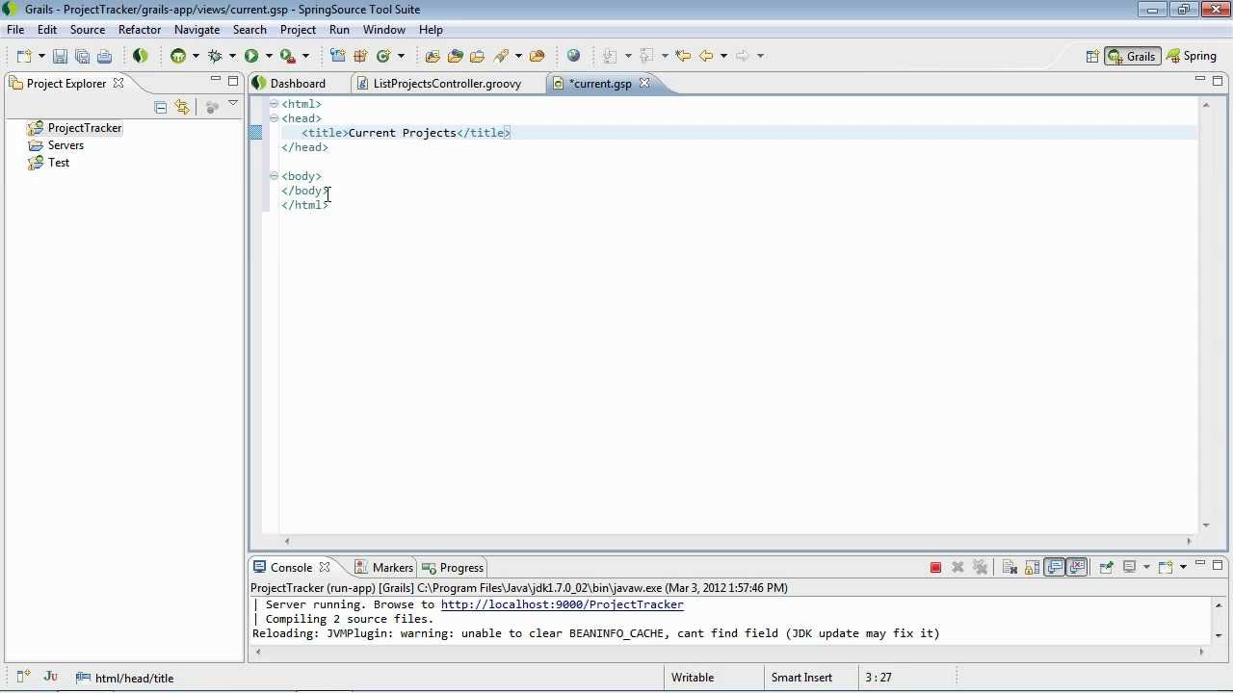The height and width of the screenshot is (693, 1233).
Task: Open the Spring dashboard leaf icon
Action: (141, 56)
